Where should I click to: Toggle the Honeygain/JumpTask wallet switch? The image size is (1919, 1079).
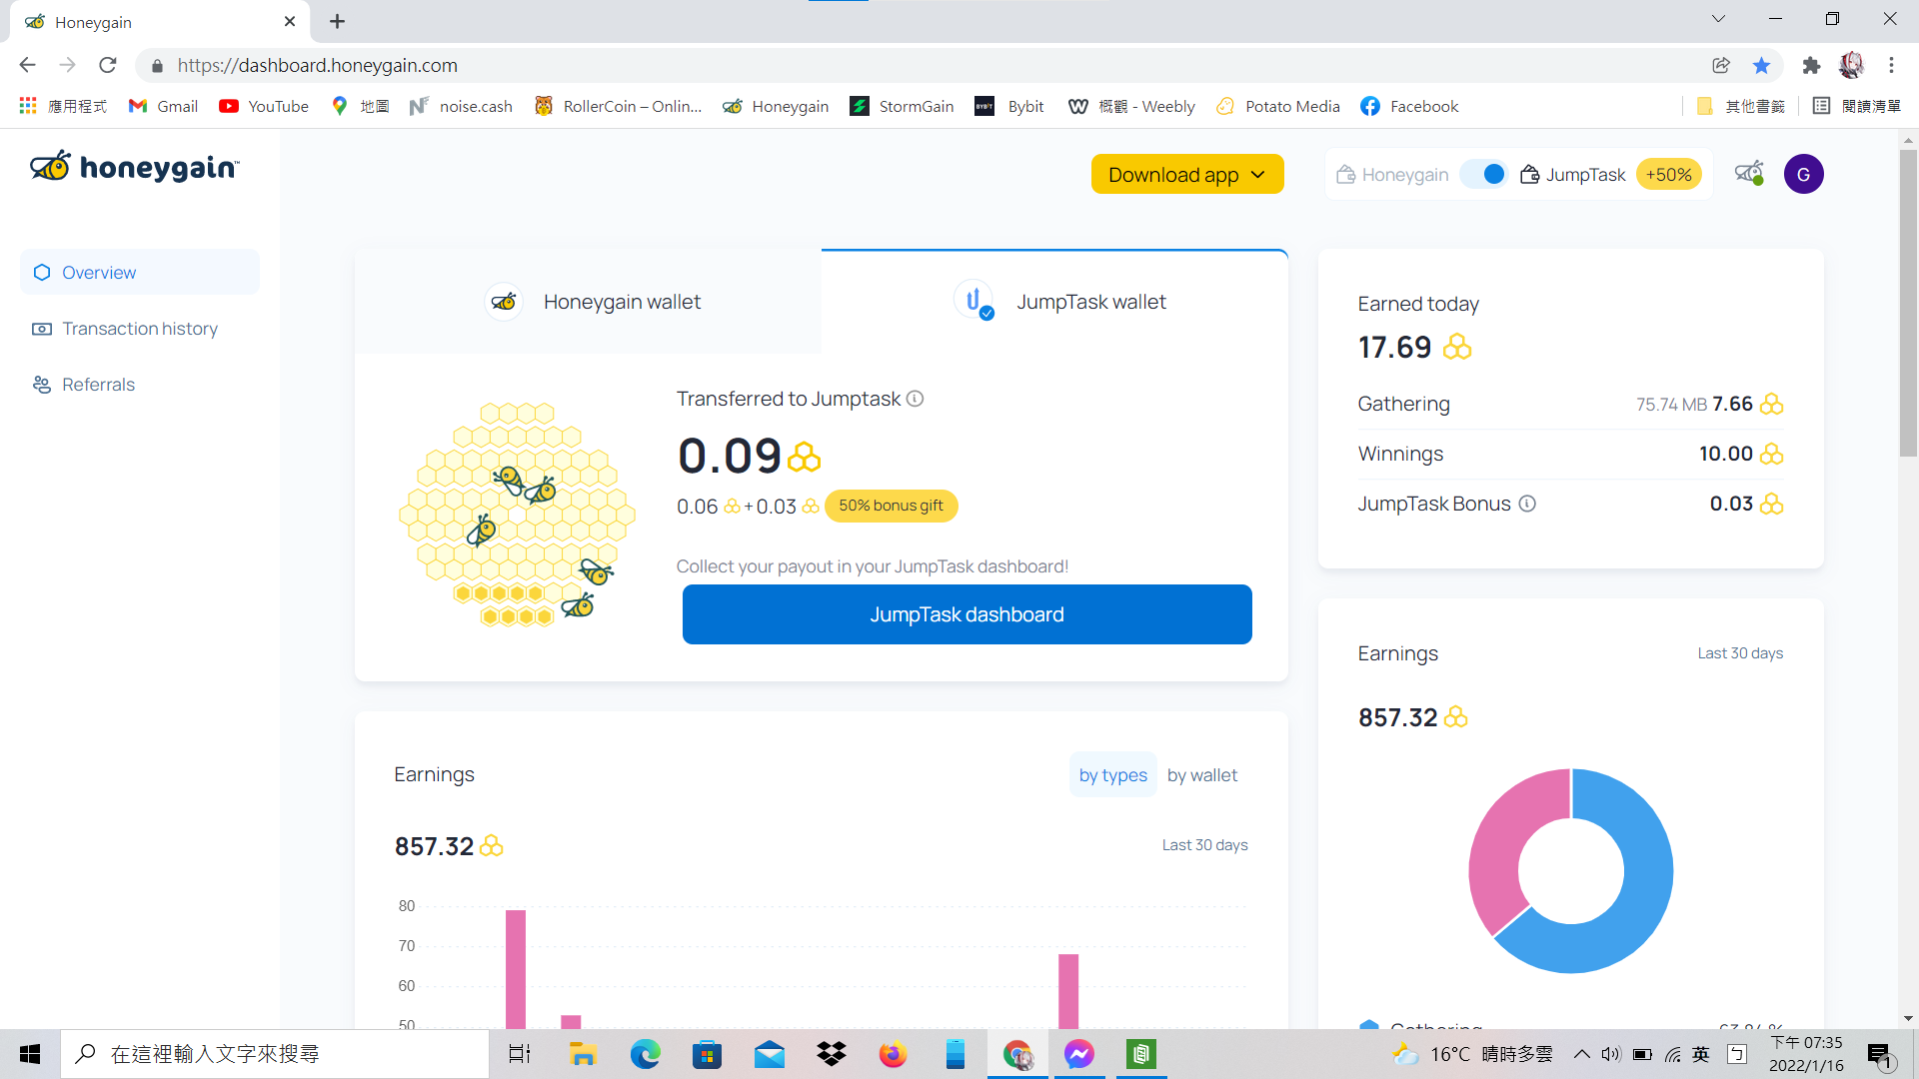coord(1484,175)
